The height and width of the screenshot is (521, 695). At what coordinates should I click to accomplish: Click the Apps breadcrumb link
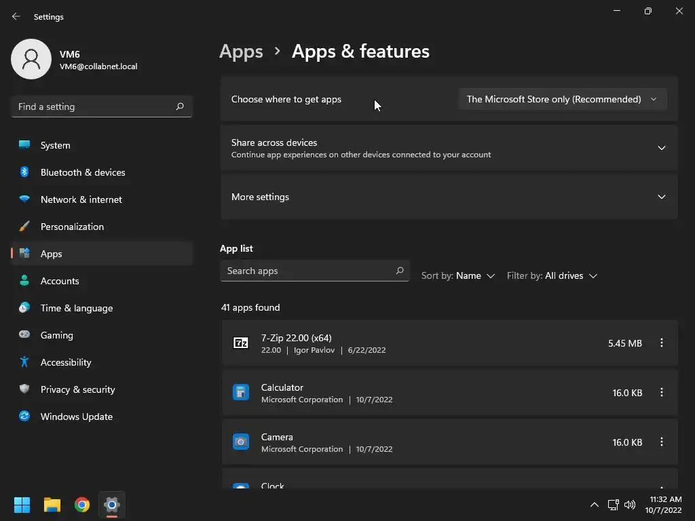[x=241, y=52]
